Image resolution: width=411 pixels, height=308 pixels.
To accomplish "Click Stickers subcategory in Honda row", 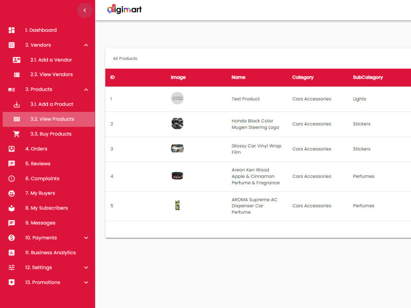I will (362, 124).
